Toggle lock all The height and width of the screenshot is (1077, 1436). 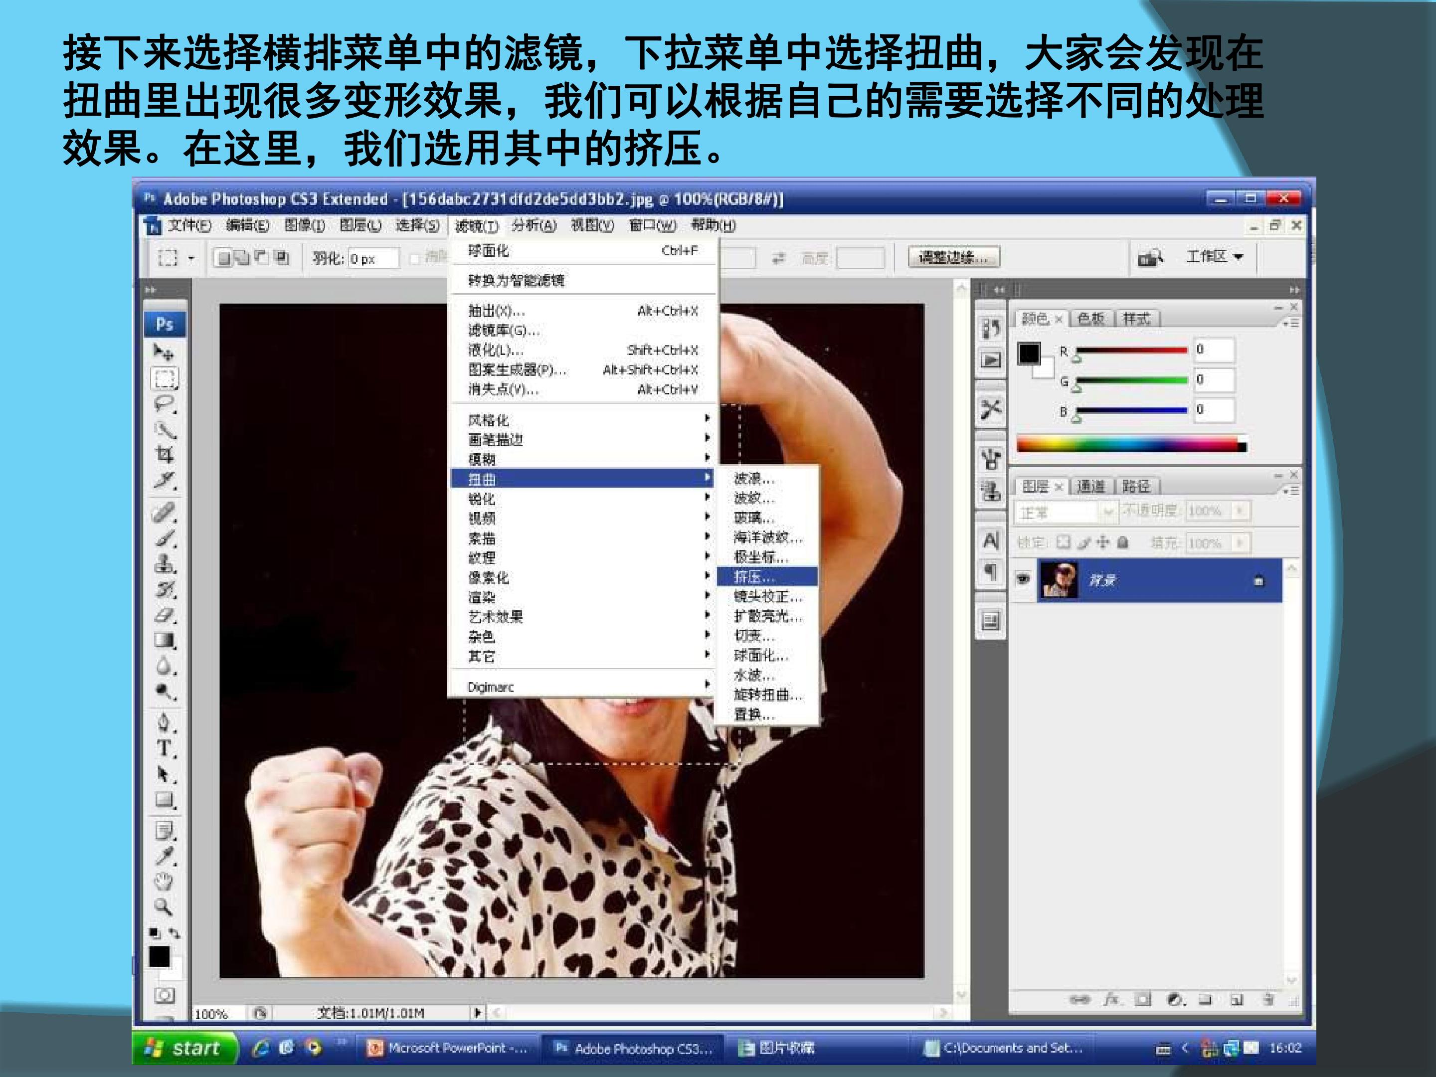[x=1123, y=542]
